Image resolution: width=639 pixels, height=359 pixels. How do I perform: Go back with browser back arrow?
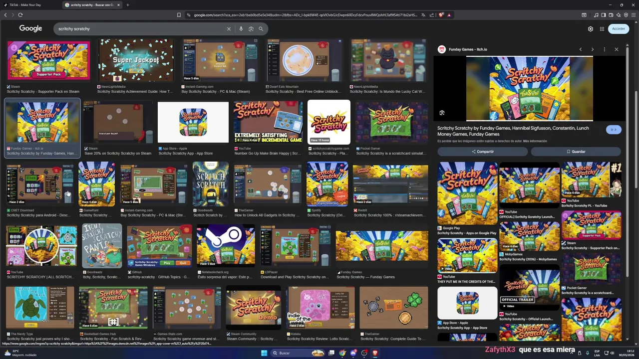point(5,15)
